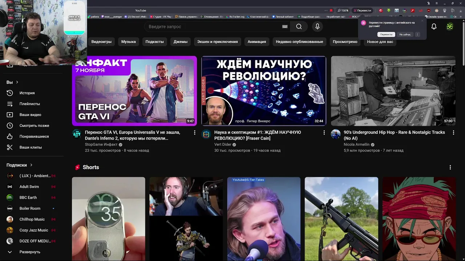Click the red bookmark icon in address bar
Image resolution: width=465 pixels, height=261 pixels.
click(331, 11)
